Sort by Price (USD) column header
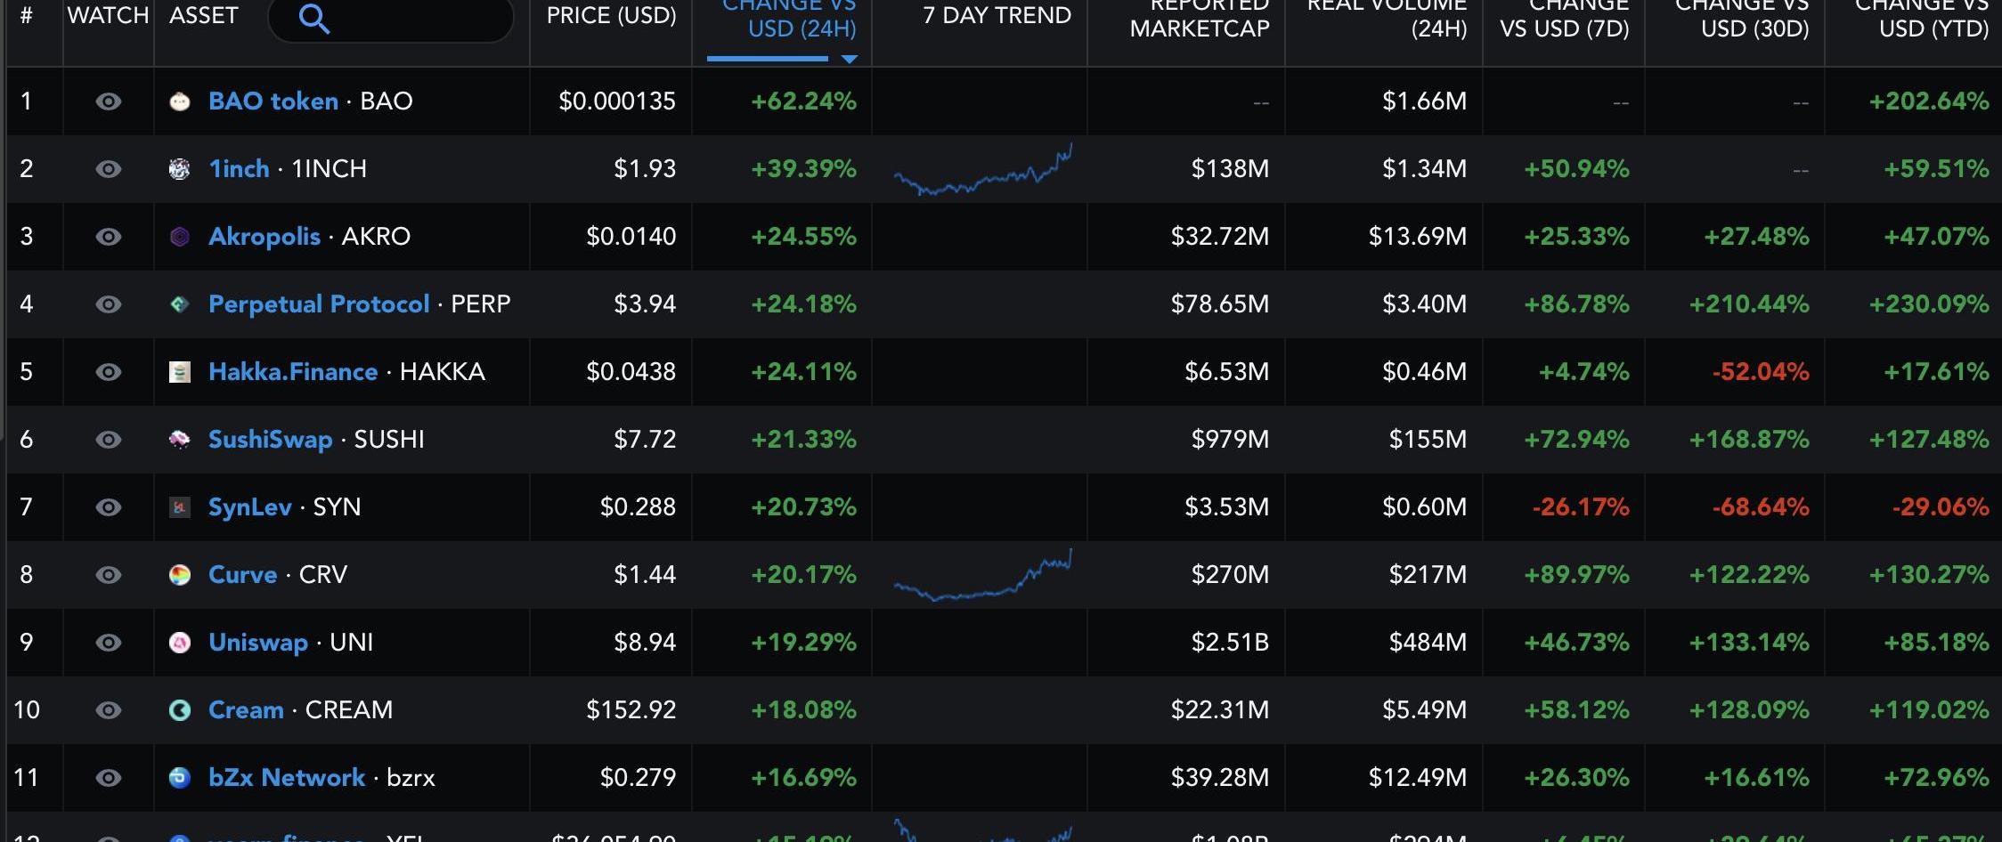 tap(611, 16)
